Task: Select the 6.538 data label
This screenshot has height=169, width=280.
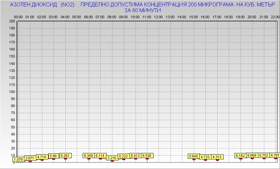Action: click(x=147, y=156)
